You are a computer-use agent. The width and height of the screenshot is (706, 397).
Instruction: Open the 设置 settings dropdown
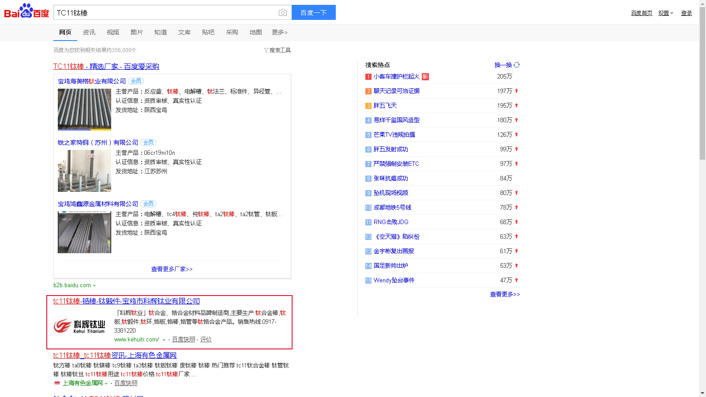666,13
